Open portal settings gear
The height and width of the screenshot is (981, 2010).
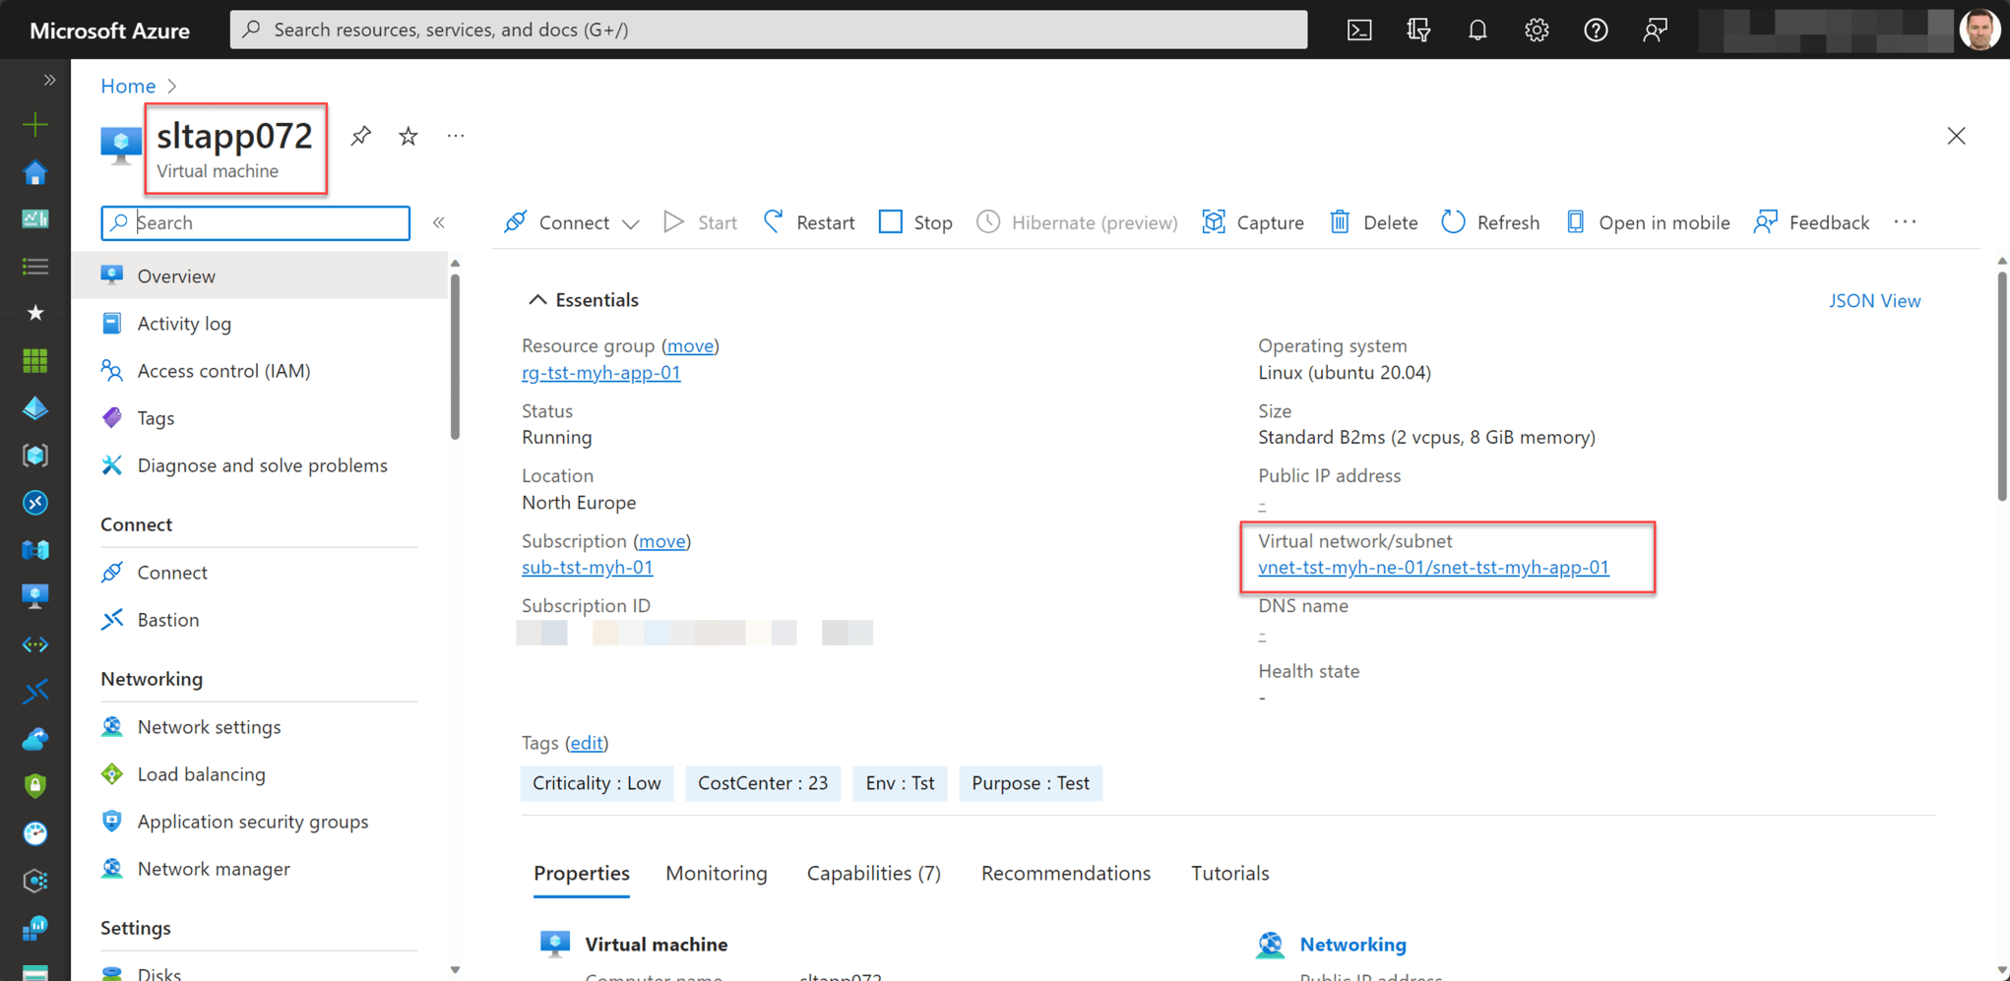[x=1537, y=30]
